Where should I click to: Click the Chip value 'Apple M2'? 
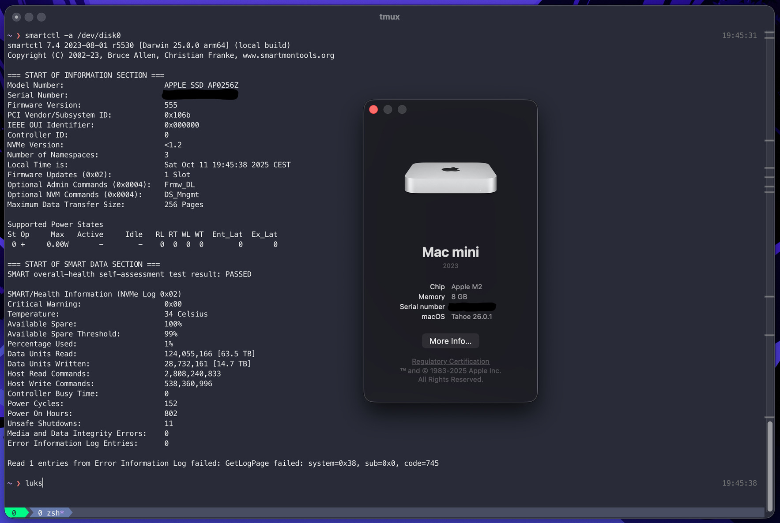point(467,287)
